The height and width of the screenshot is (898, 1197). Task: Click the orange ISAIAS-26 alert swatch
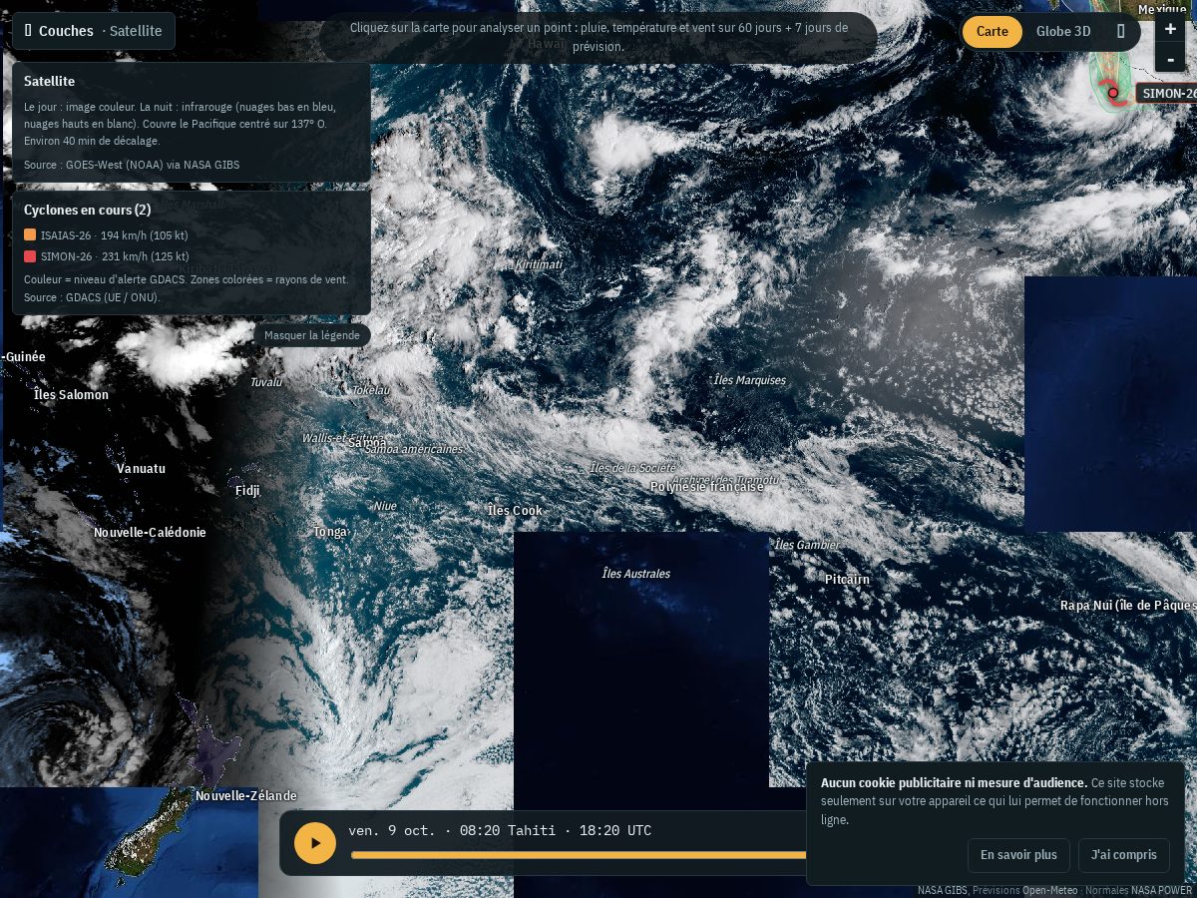(x=30, y=235)
